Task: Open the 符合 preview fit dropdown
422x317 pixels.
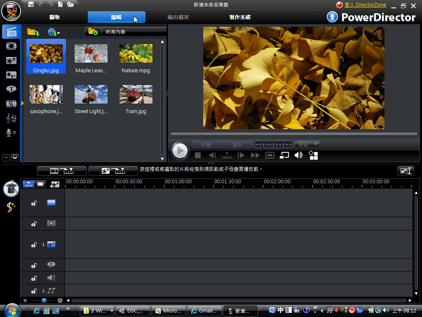Action: [307, 144]
